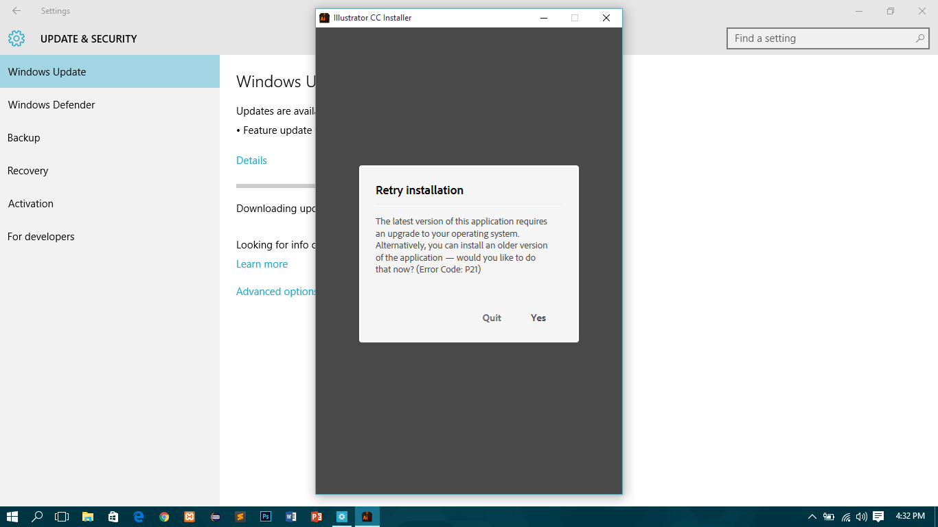Minimize the Settings window
Image resolution: width=938 pixels, height=527 pixels.
click(x=859, y=11)
